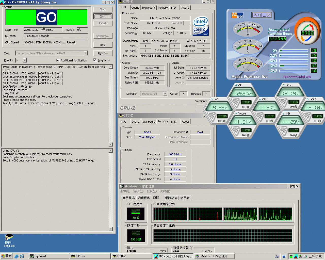The height and width of the screenshot is (260, 325).
Task: Open settings icon on the +5 voltage gauge
Action: (220, 121)
